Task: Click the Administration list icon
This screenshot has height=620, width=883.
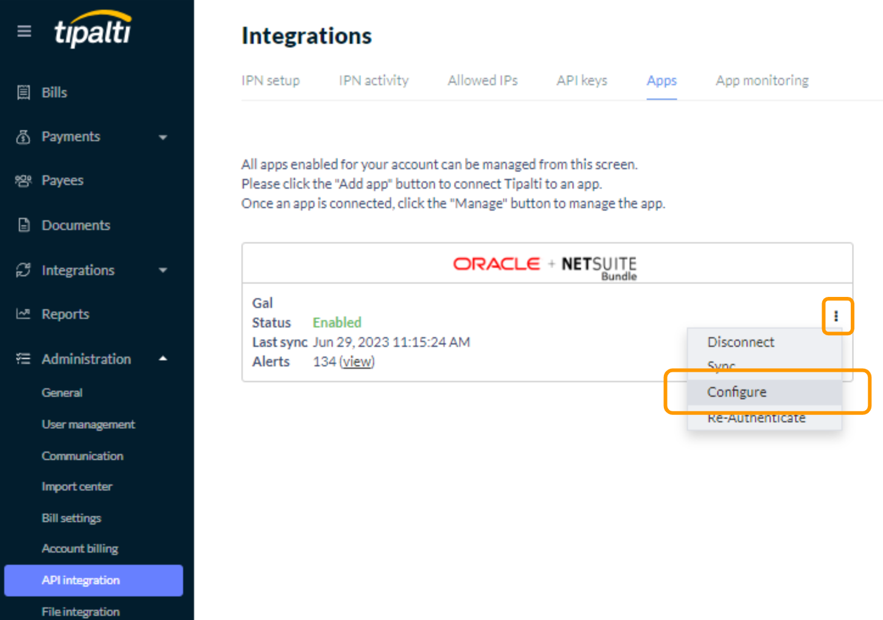Action: pos(24,359)
